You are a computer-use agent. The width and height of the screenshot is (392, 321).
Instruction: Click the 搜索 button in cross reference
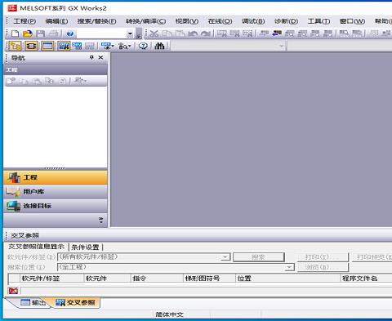pyautogui.click(x=259, y=257)
